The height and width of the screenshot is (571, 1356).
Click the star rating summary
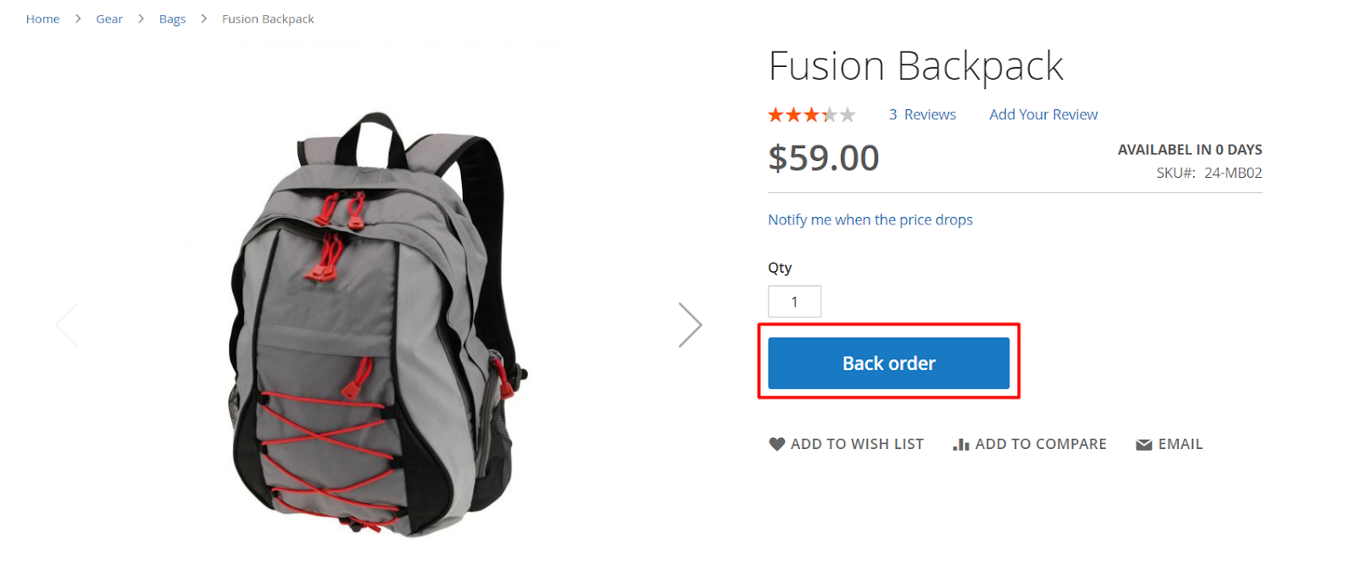pos(811,114)
